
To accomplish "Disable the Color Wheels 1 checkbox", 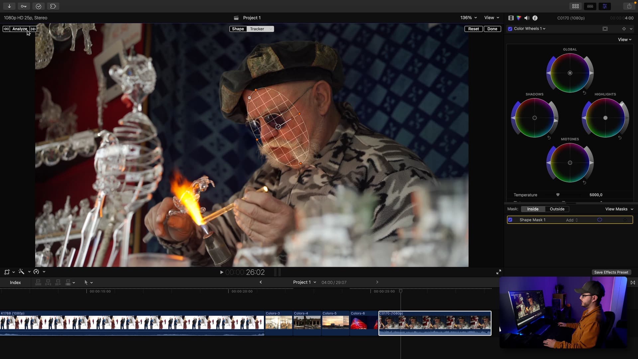I will (510, 29).
